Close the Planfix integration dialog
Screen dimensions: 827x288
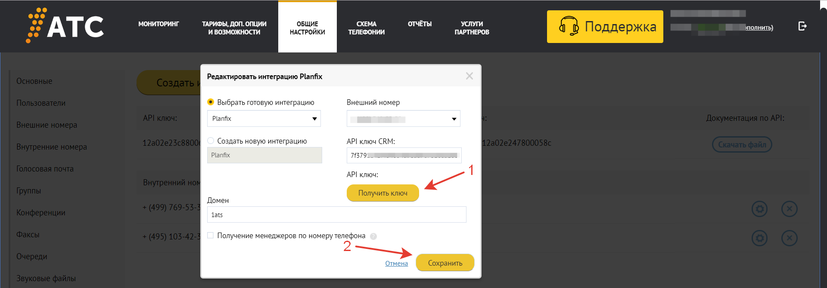(469, 76)
